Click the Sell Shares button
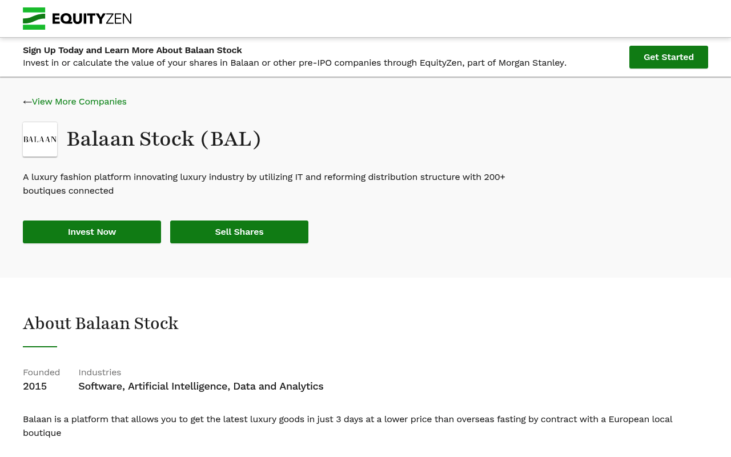Viewport: 731px width, 457px height. point(239,232)
